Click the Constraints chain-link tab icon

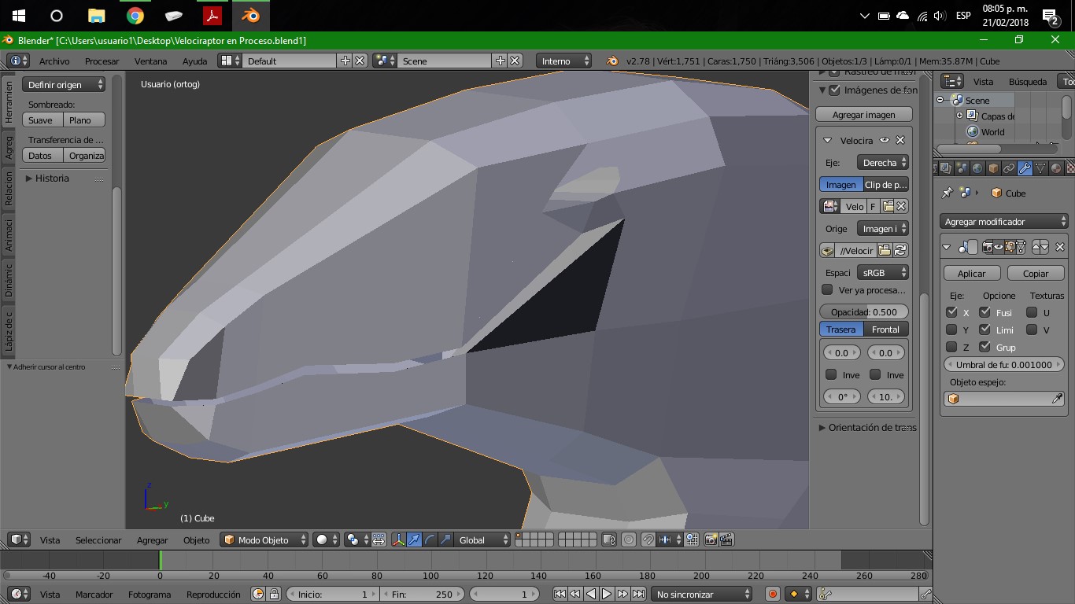(x=1009, y=168)
